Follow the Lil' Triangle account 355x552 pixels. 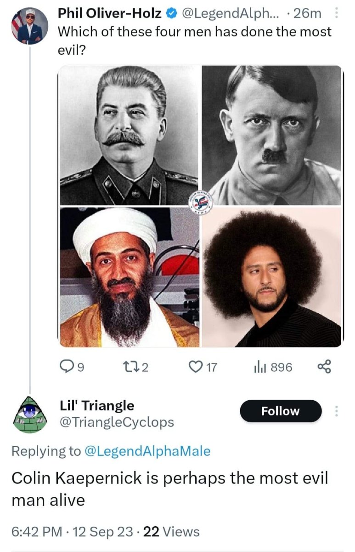pyautogui.click(x=280, y=411)
